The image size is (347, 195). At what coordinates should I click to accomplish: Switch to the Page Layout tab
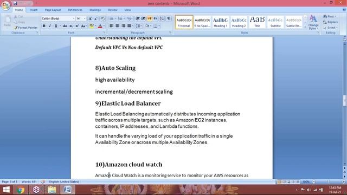pyautogui.click(x=53, y=10)
